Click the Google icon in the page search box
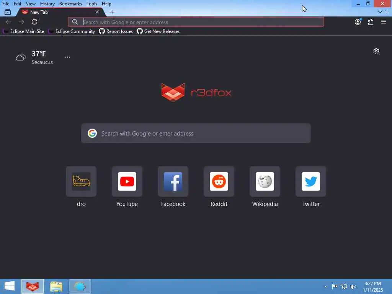Viewport: 392px width, 294px height. point(92,133)
